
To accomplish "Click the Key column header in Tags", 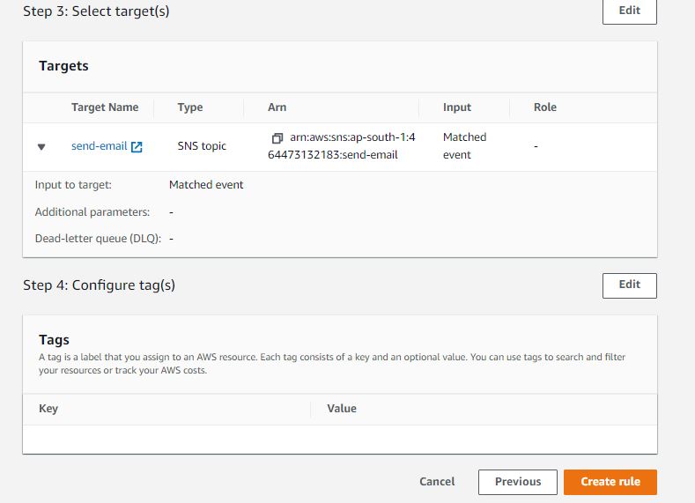I will (48, 409).
